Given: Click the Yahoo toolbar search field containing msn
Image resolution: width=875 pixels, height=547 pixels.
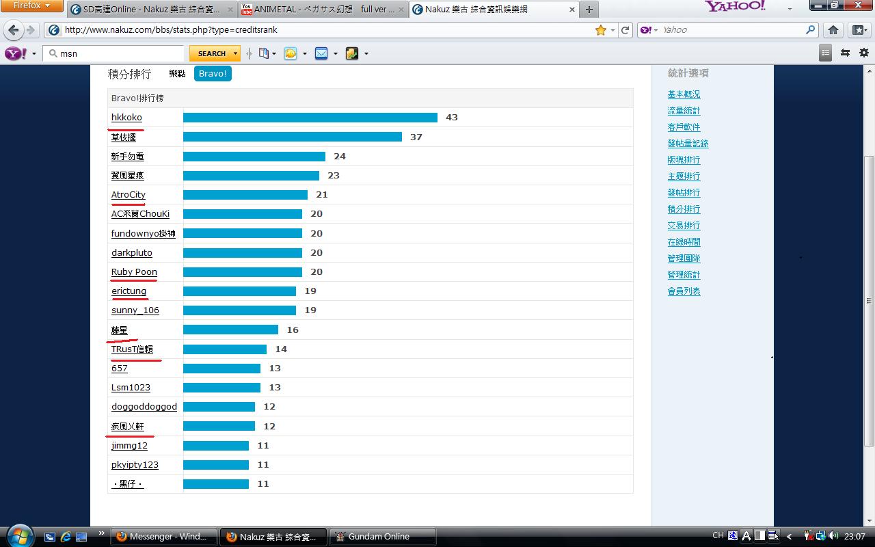Looking at the screenshot, I should [113, 53].
